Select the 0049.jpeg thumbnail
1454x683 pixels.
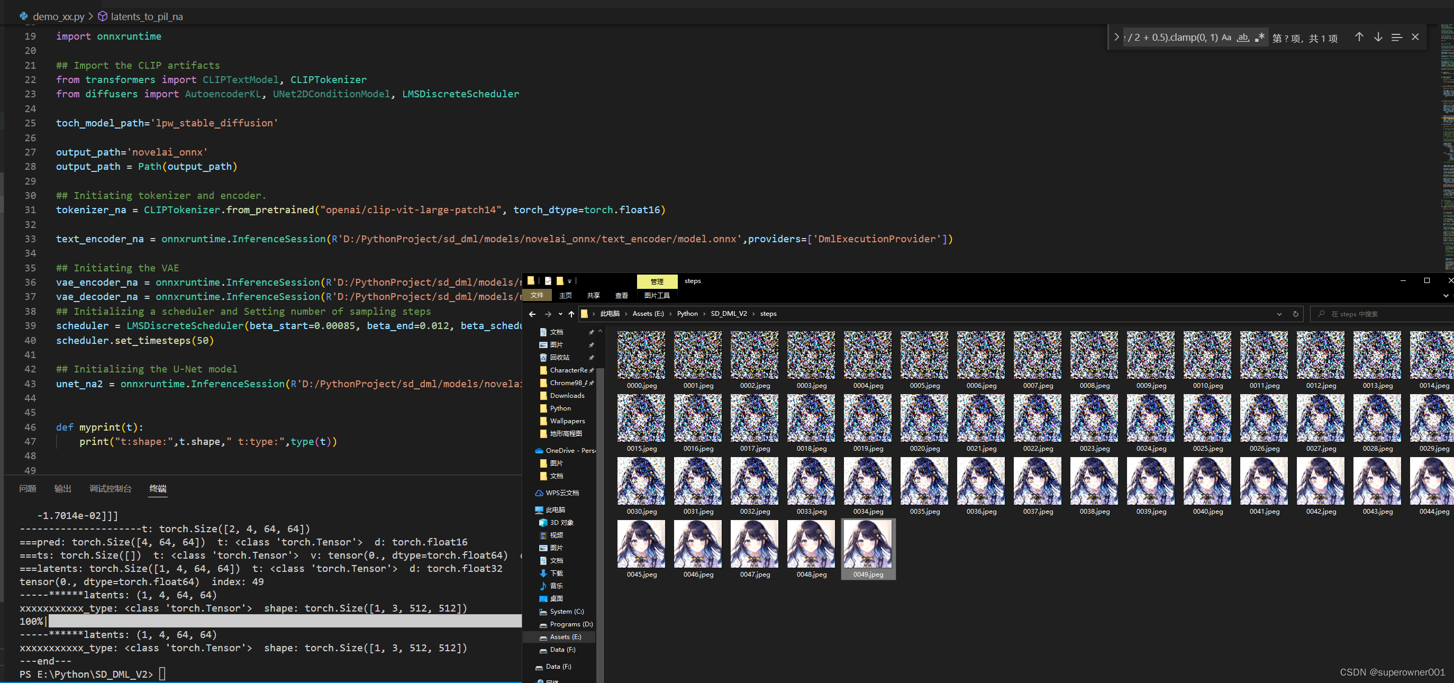(868, 544)
